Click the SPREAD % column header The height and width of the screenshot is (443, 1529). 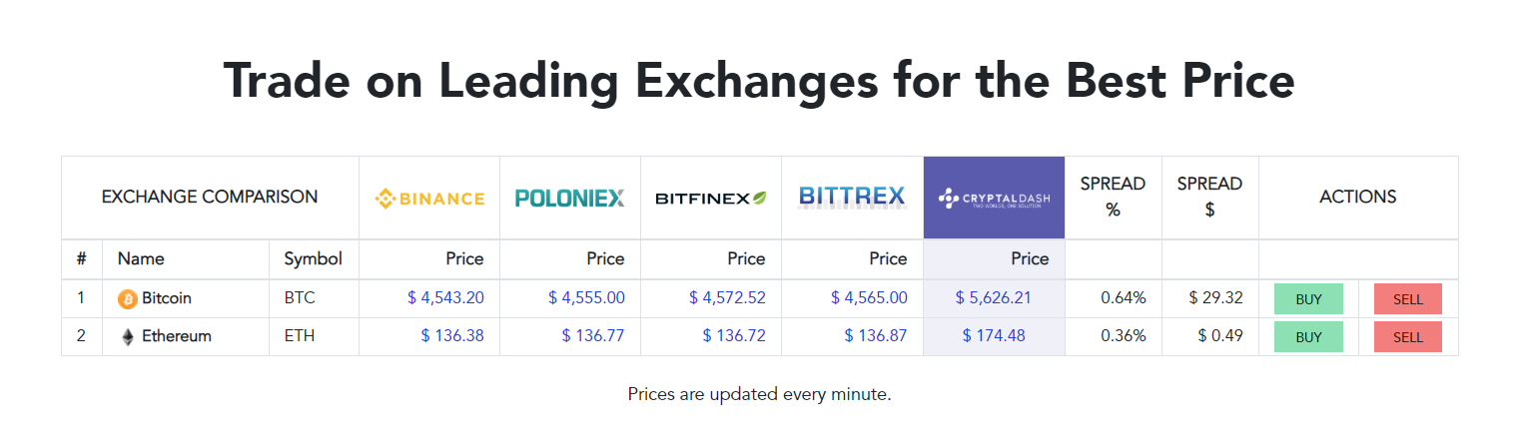tap(1113, 197)
